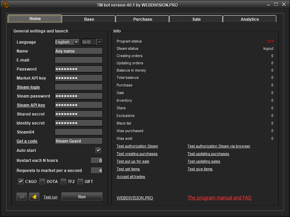Click Test authorization Steam via browser

[219, 146]
